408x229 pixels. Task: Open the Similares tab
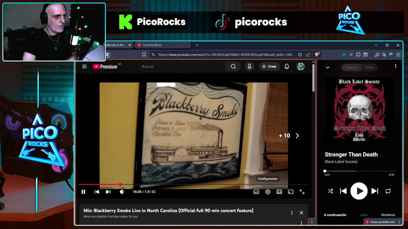click(x=388, y=215)
